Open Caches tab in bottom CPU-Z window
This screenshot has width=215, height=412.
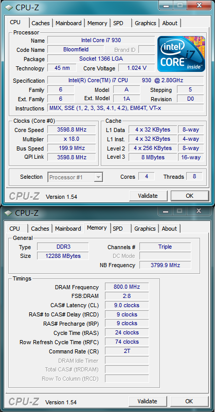[x=40, y=229]
